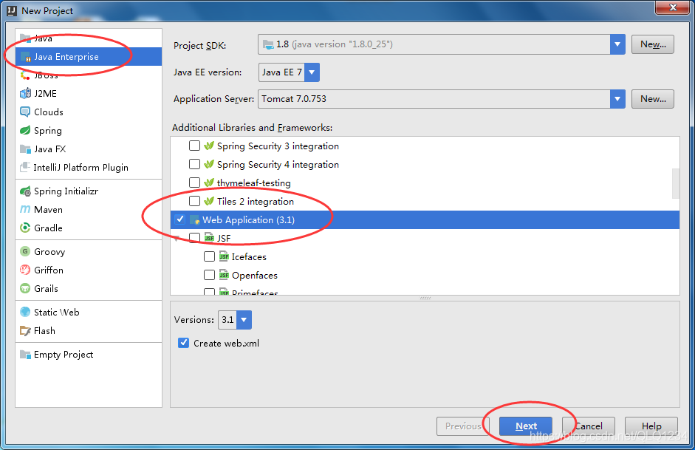Select Gradle project type label

point(48,228)
